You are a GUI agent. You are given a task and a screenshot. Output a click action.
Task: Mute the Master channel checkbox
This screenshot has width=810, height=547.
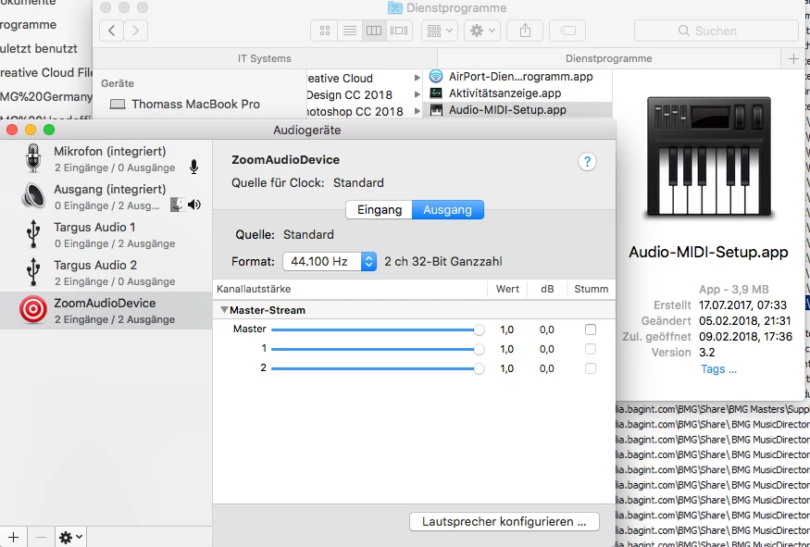[x=591, y=329]
